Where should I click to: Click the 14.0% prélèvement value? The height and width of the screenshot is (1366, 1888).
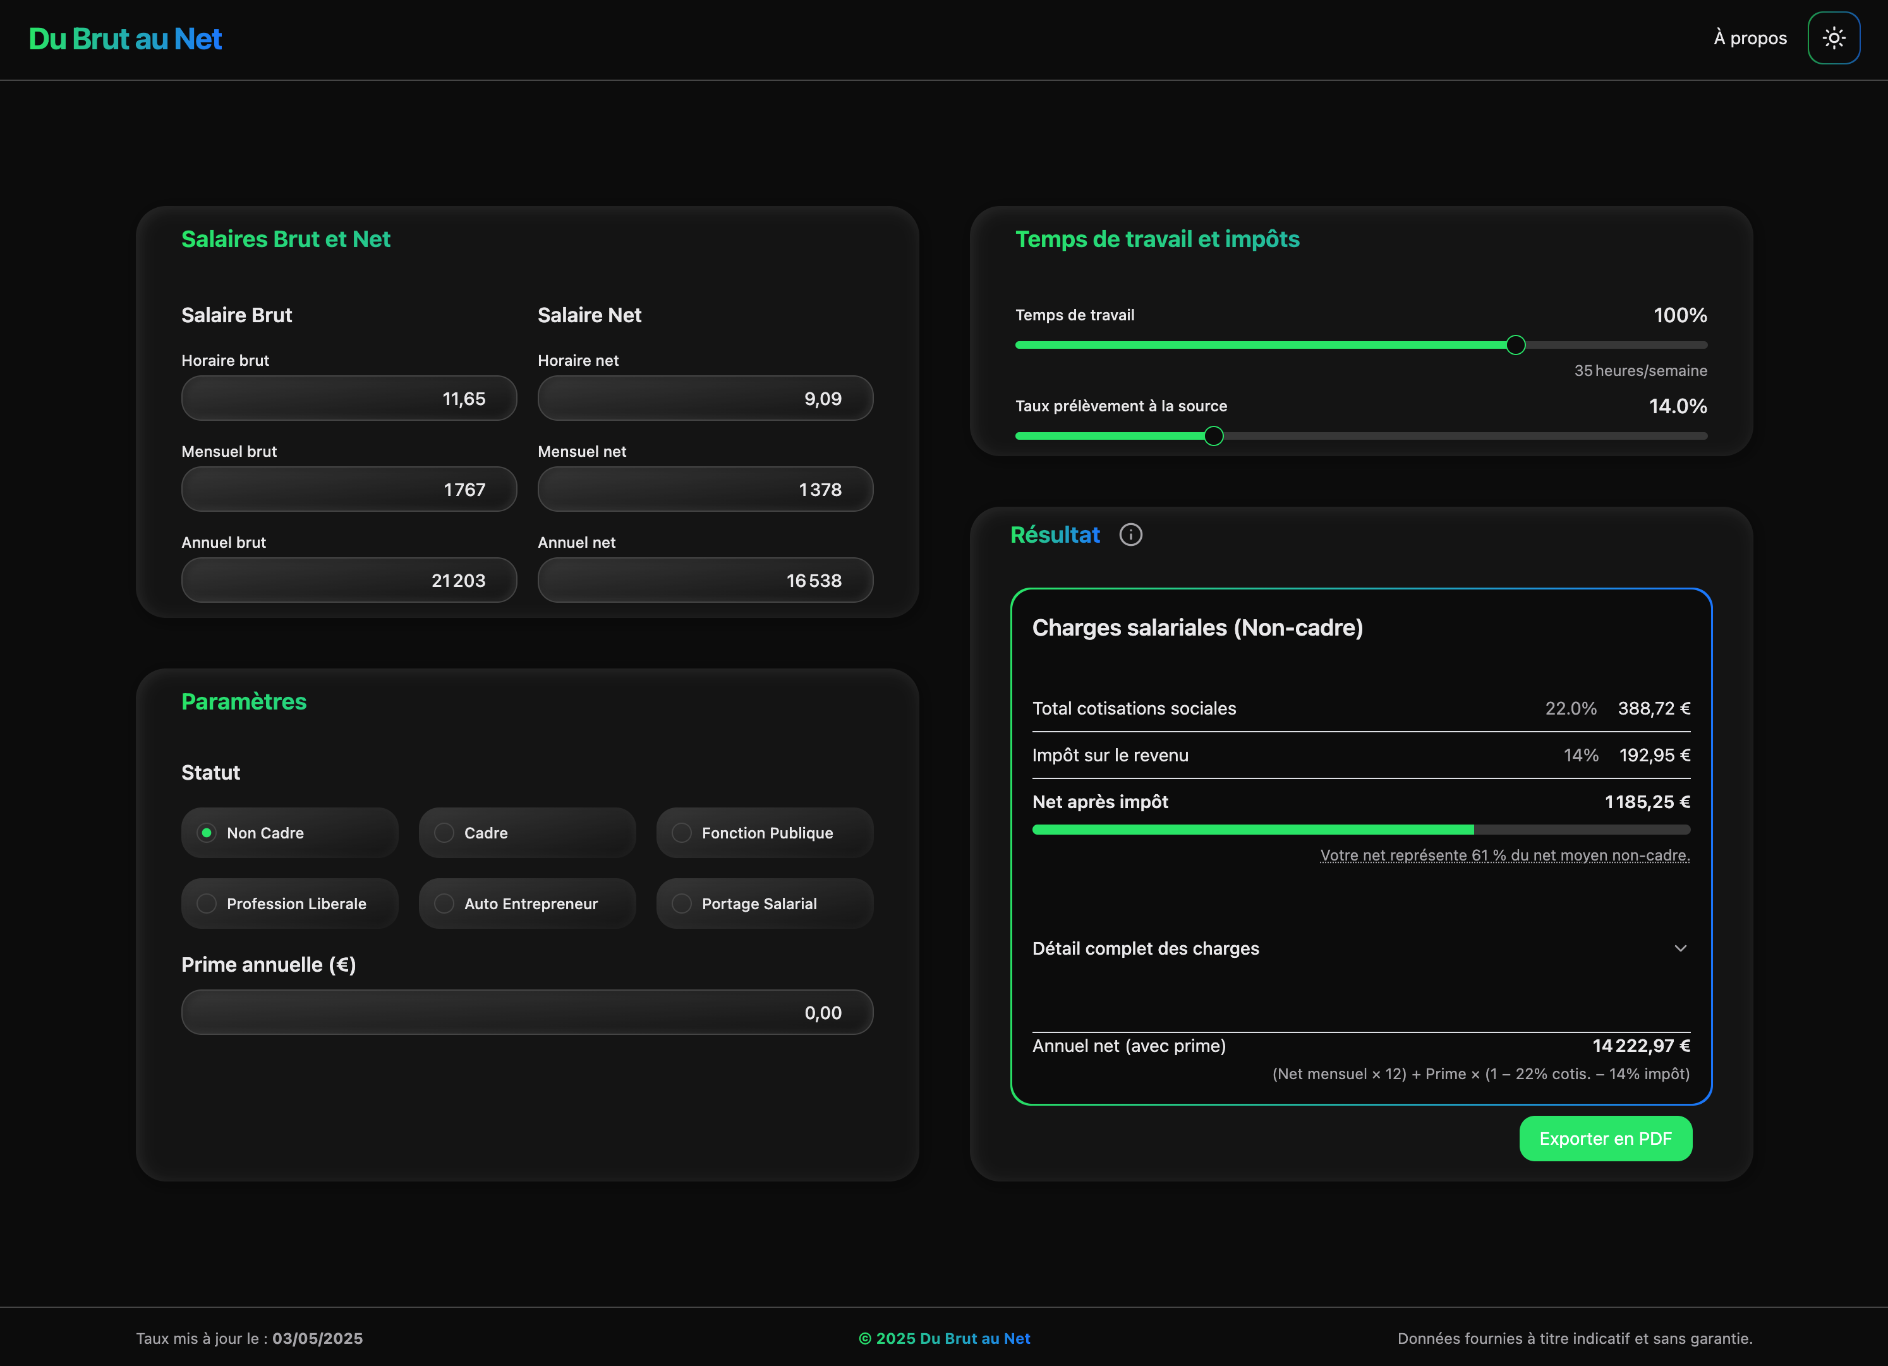click(1678, 406)
